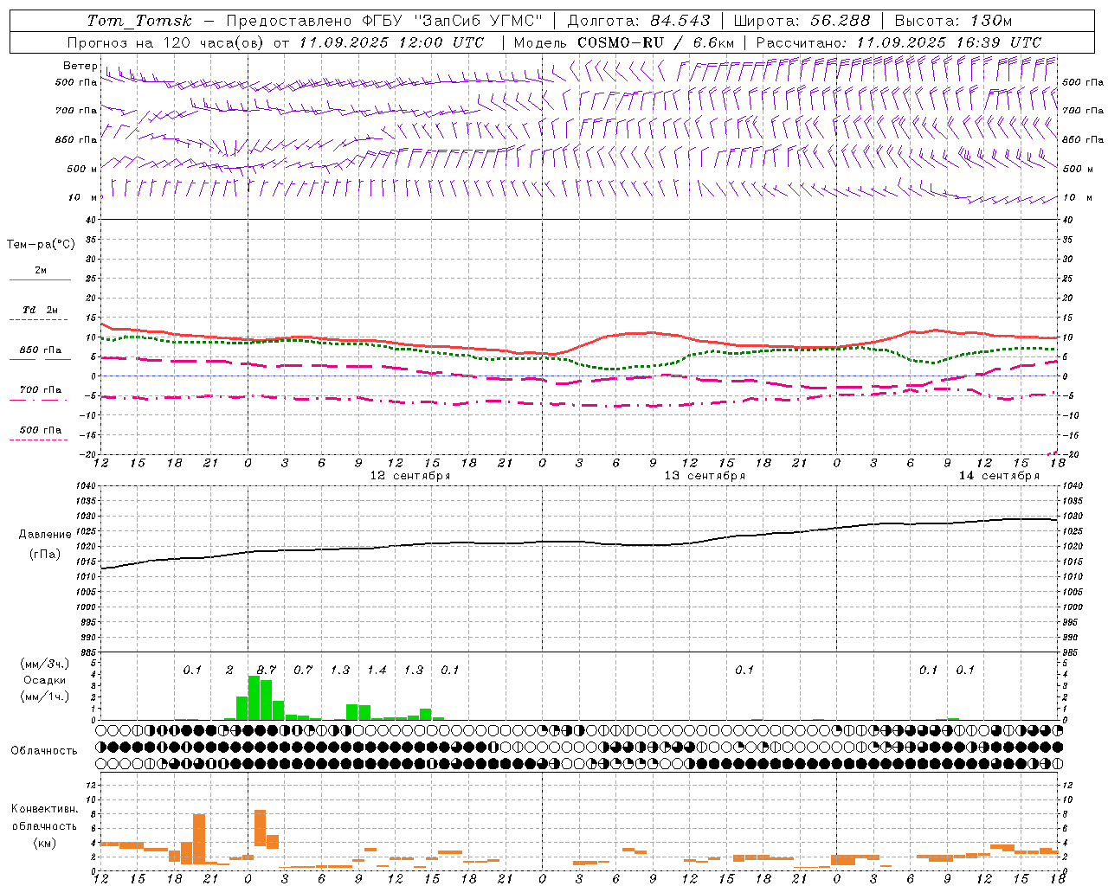Click the 1.4 precipitation total value
Viewport: 1108px width, 886px height.
pyautogui.click(x=377, y=670)
